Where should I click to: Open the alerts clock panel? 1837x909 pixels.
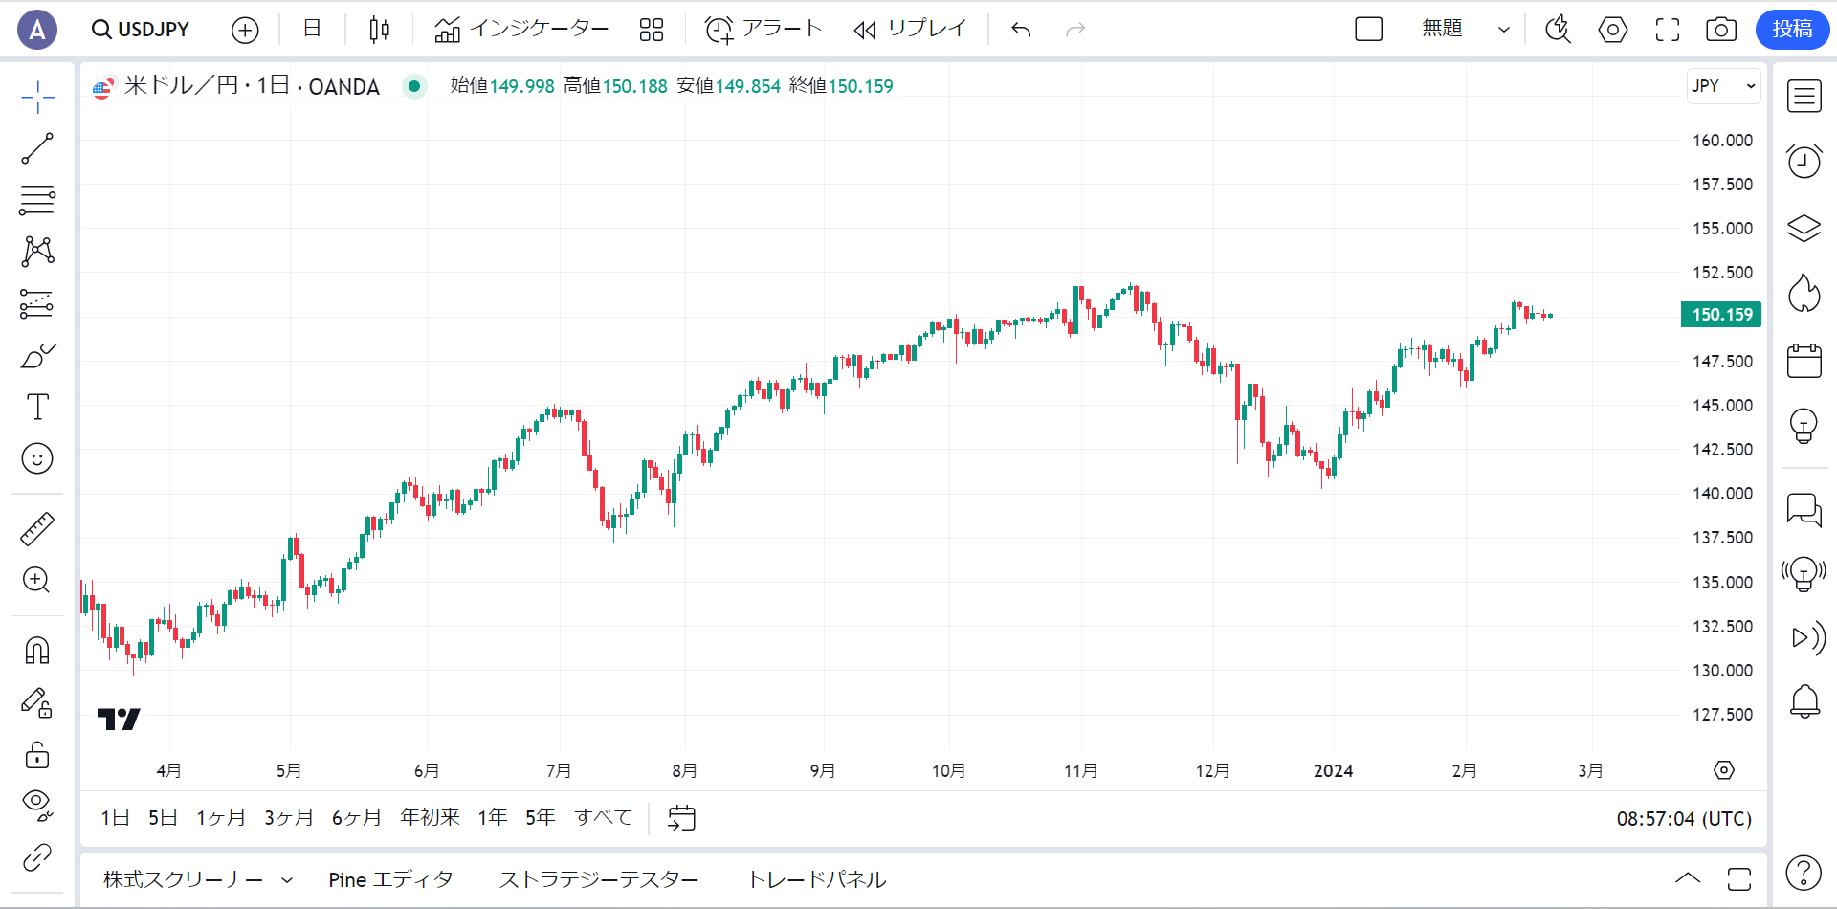point(1804,162)
